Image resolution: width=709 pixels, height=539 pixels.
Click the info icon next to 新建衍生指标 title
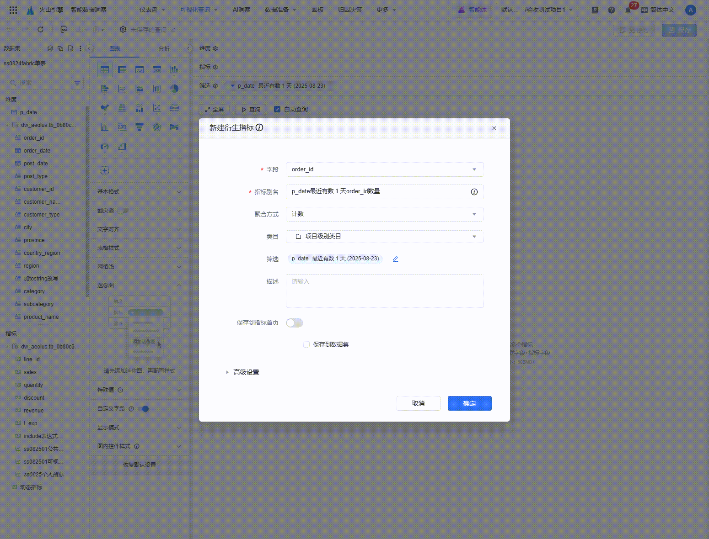tap(259, 128)
